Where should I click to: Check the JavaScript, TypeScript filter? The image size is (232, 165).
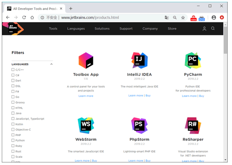pos(13,119)
